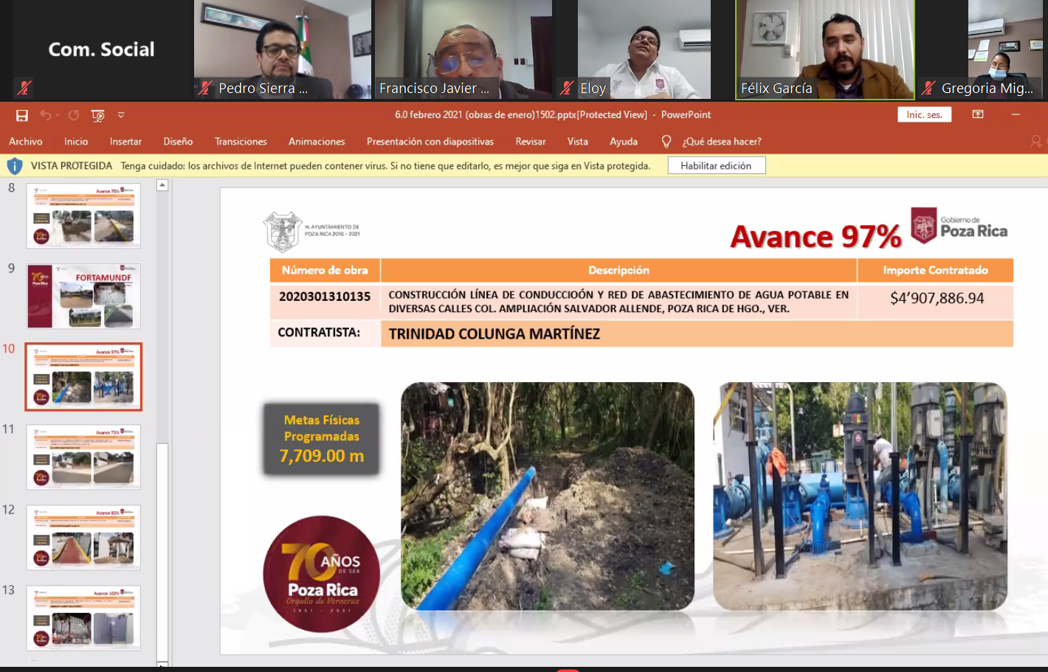This screenshot has width=1048, height=672.
Task: Toggle Pedro Sierra's muted microphone icon
Action: click(x=205, y=88)
